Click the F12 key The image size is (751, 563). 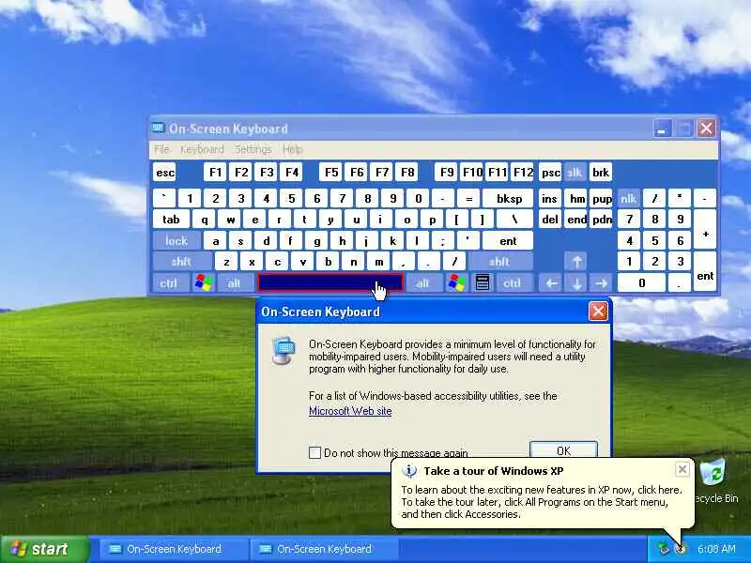click(523, 173)
